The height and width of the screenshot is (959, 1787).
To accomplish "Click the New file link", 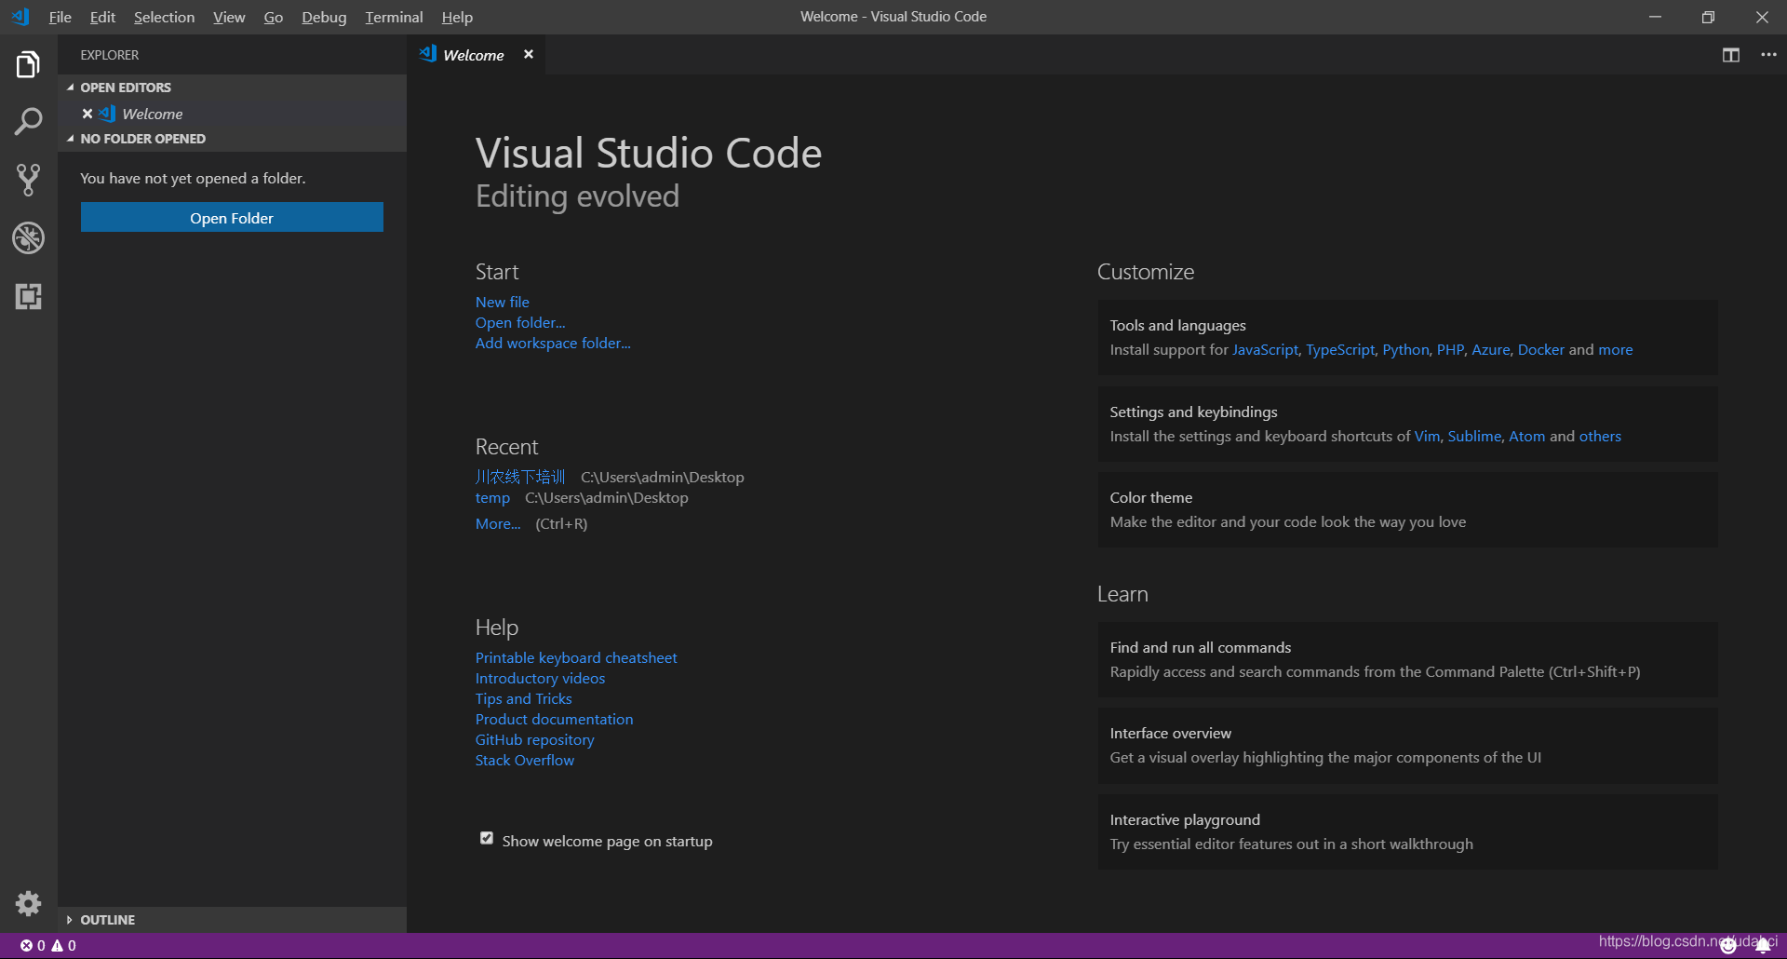I will coord(502,302).
